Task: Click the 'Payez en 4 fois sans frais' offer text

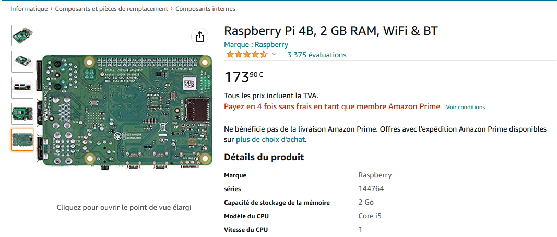Action: click(332, 106)
